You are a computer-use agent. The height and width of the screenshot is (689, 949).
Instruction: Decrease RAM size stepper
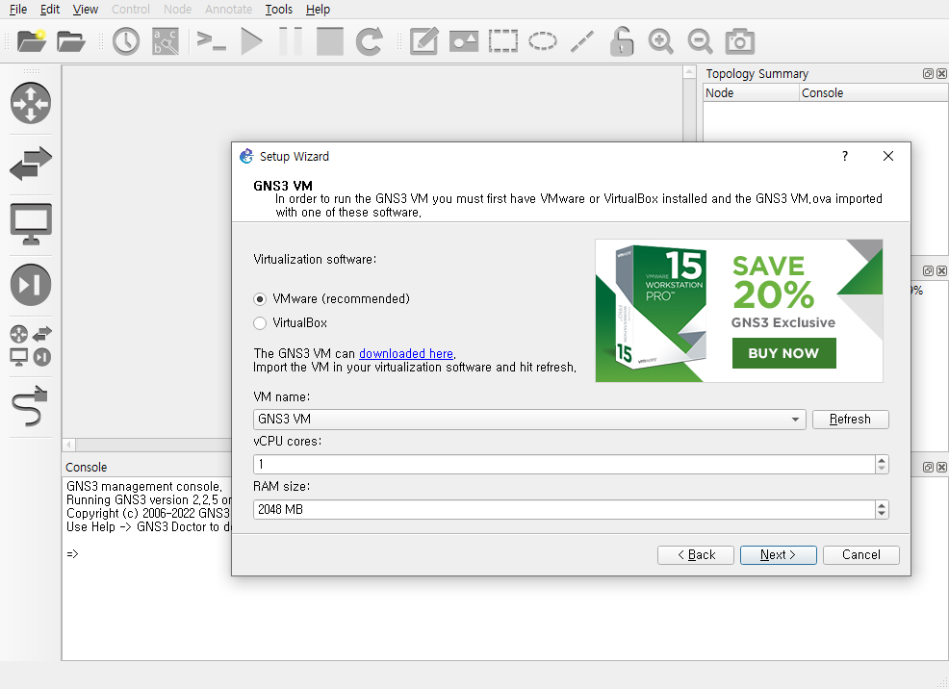pos(882,514)
